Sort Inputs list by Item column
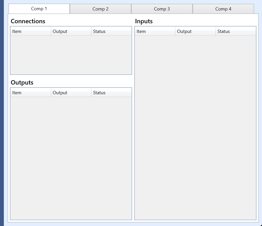 (155, 31)
